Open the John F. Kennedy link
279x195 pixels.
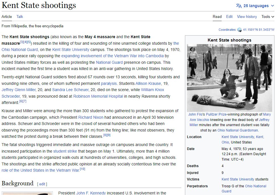pyautogui.click(x=91, y=193)
